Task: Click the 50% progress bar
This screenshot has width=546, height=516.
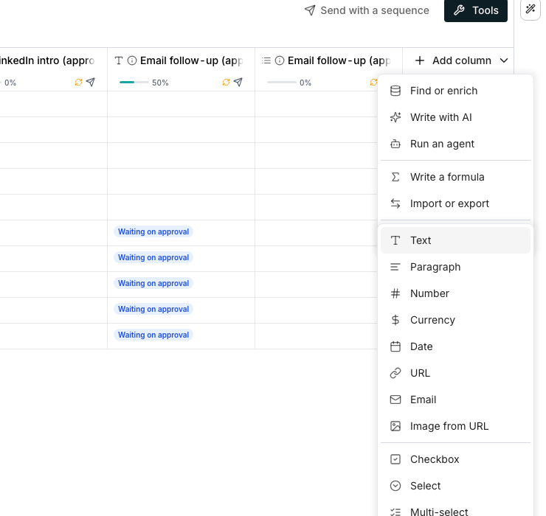Action: pos(134,83)
